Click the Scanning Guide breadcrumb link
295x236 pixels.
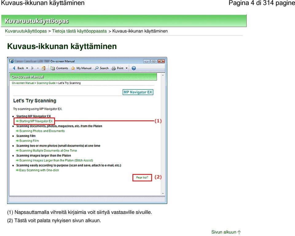pos(46,83)
